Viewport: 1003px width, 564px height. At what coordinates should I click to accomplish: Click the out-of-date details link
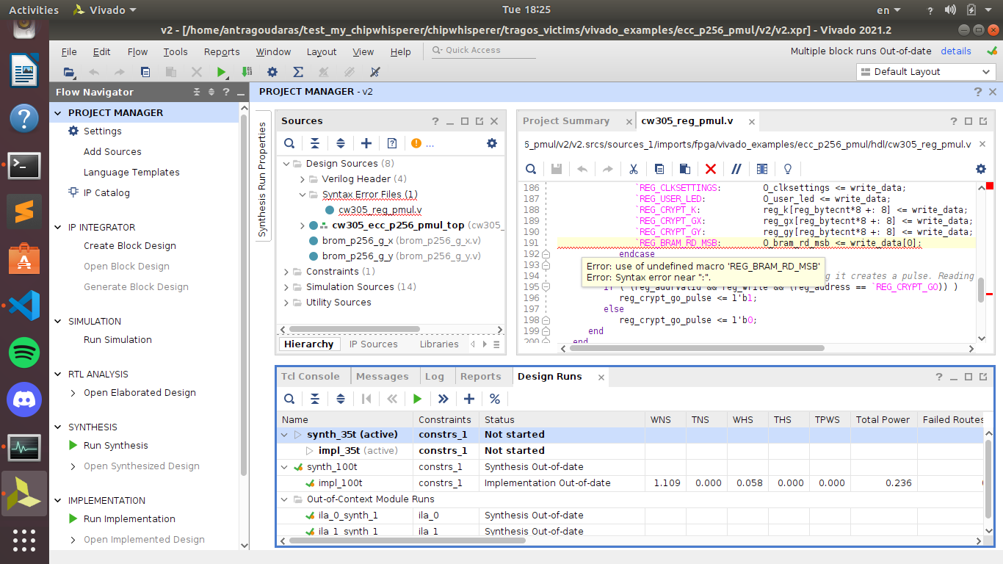pos(956,51)
